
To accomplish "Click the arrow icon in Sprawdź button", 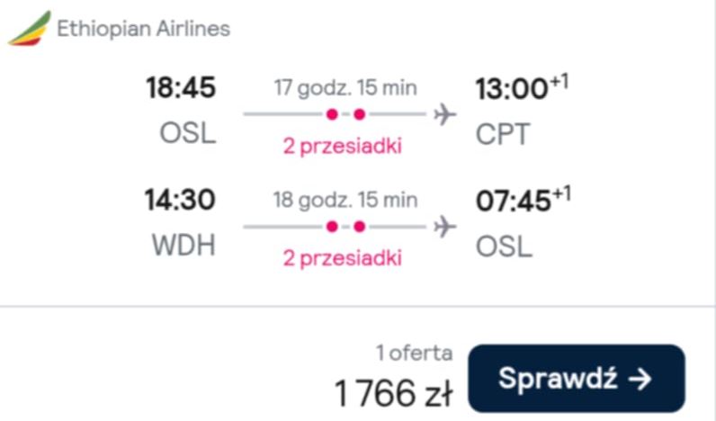I will click(x=640, y=380).
